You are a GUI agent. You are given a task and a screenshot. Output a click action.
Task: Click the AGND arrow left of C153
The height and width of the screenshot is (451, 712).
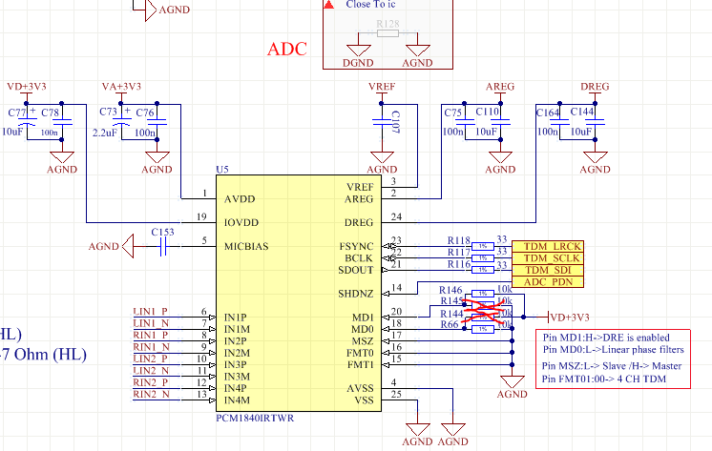(x=128, y=246)
